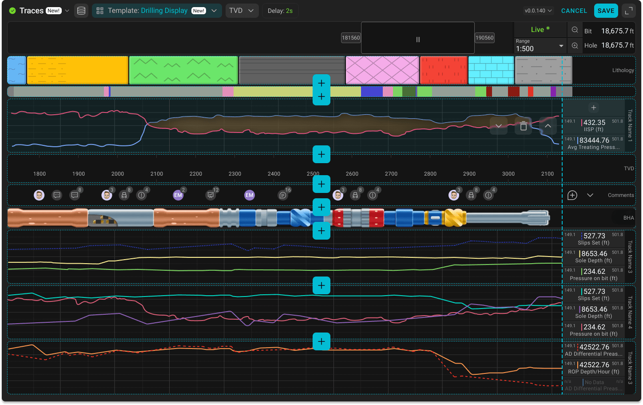
Task: Click the fullscreen expand icon
Action: [628, 11]
